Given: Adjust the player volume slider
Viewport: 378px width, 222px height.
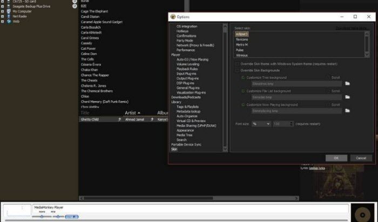Looking at the screenshot, I should [x=42, y=217].
